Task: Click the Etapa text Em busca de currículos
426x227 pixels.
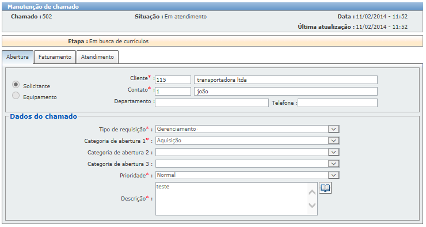Action: click(x=119, y=41)
